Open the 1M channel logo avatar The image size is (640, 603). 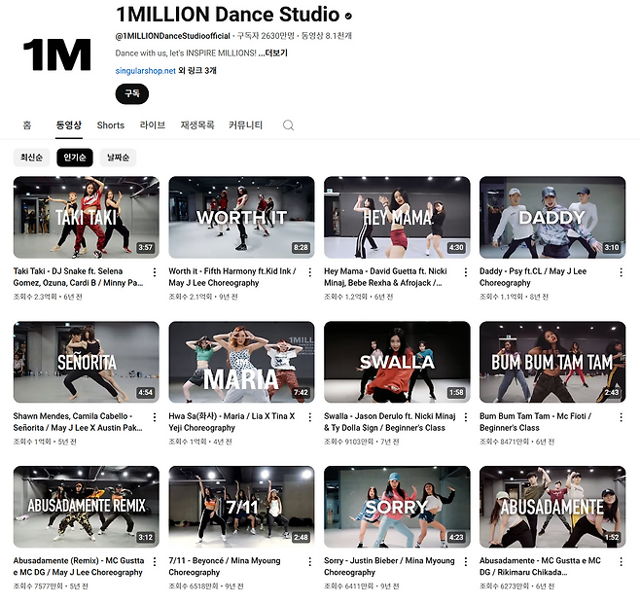(56, 55)
